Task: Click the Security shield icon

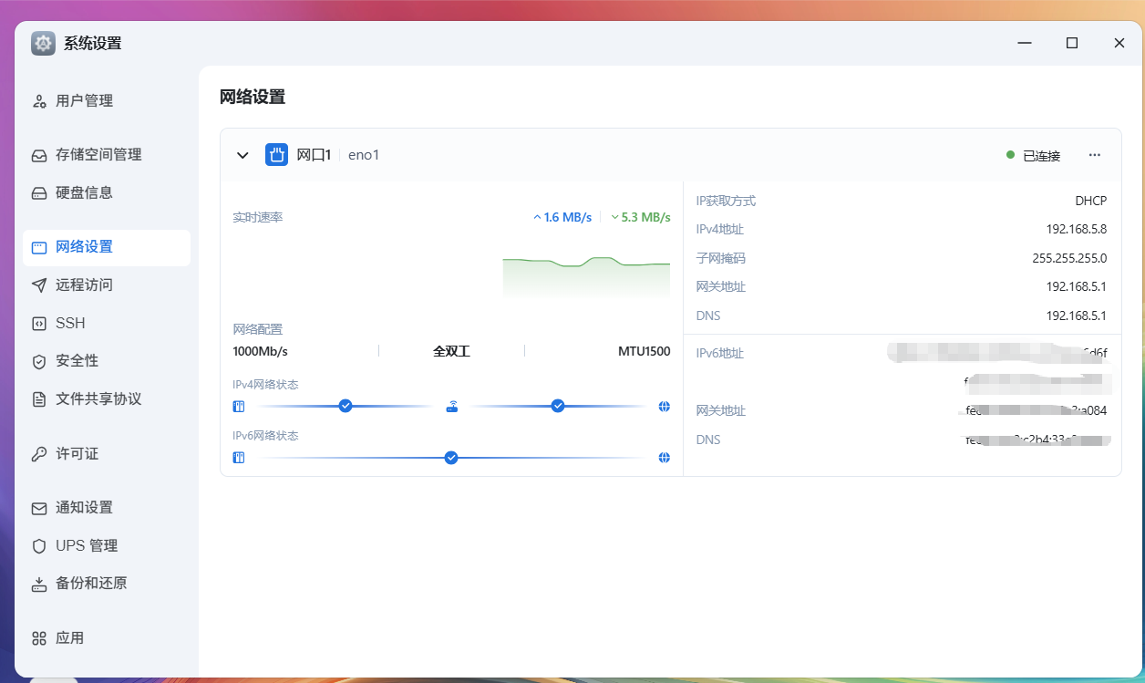Action: point(39,361)
